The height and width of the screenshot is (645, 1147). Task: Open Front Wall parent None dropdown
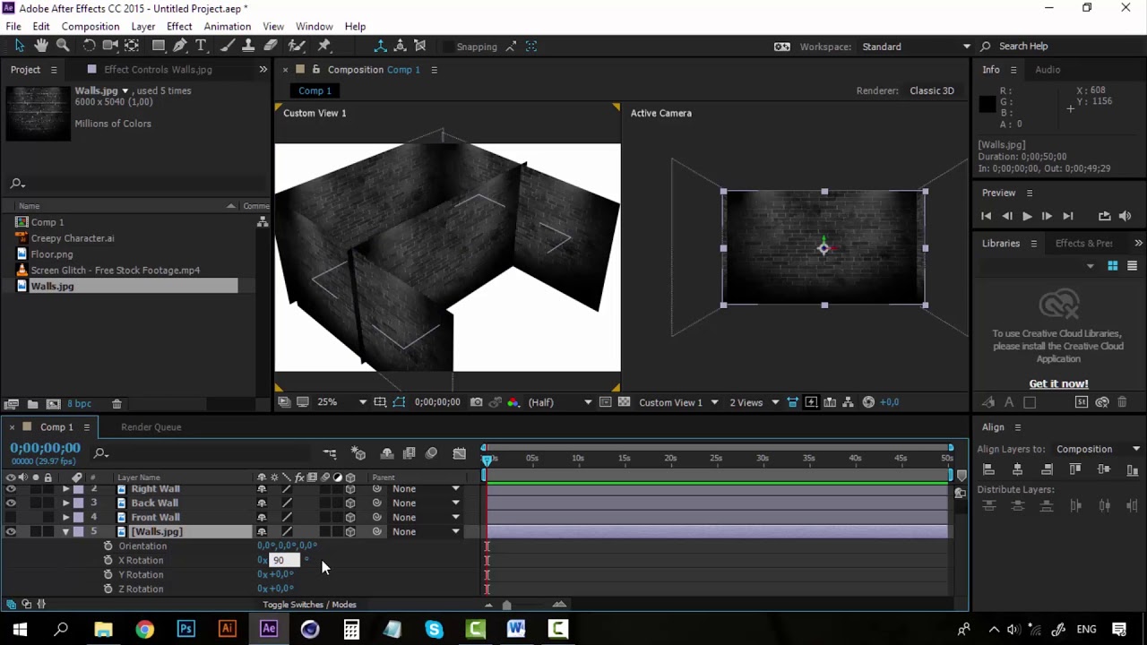point(427,517)
